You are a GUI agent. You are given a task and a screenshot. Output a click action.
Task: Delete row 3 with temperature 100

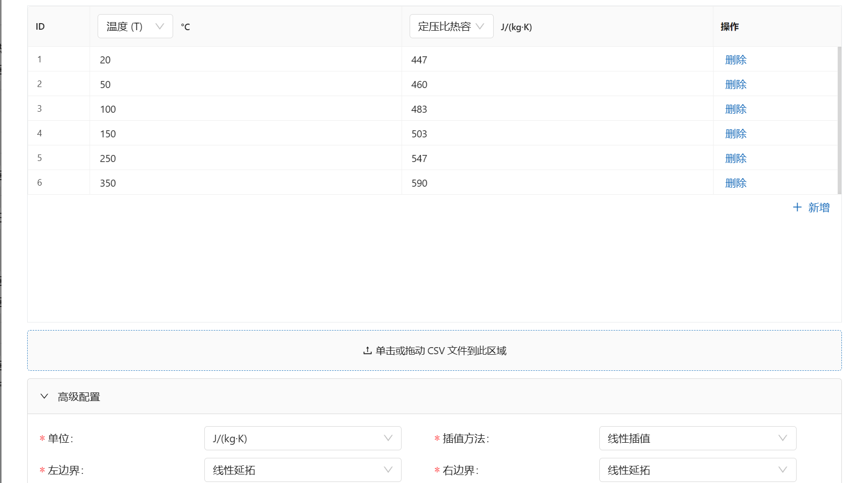tap(736, 109)
